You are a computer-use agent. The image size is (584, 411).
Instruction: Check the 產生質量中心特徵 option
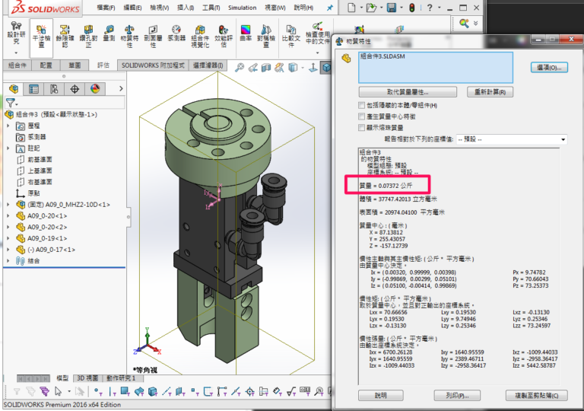tap(362, 116)
